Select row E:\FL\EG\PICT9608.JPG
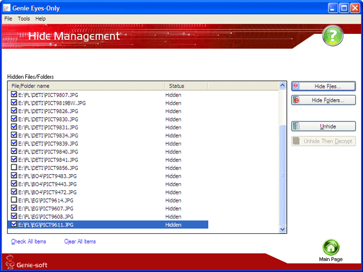This screenshot has width=363, height=272. coord(108,216)
